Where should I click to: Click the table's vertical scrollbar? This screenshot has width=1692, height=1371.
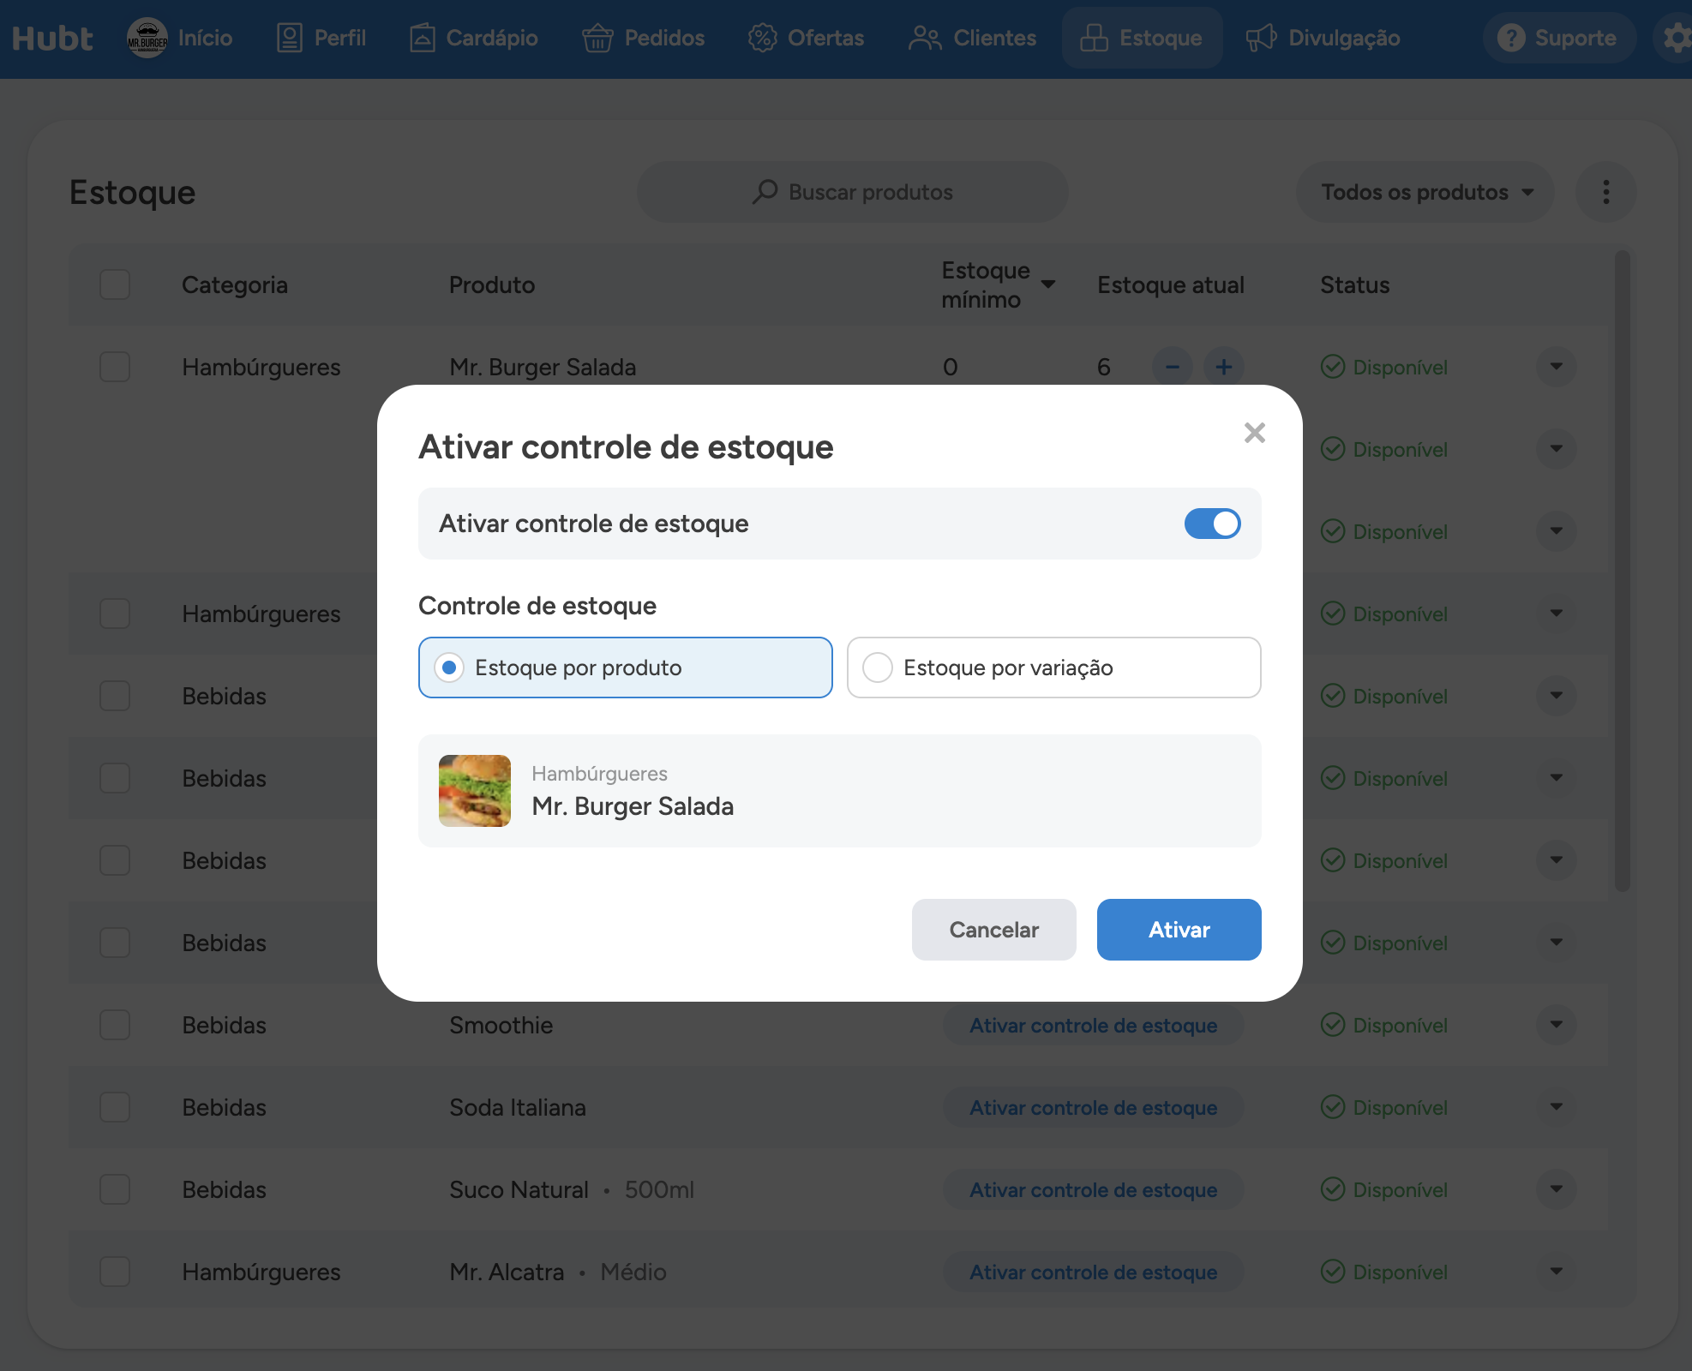1622,570
